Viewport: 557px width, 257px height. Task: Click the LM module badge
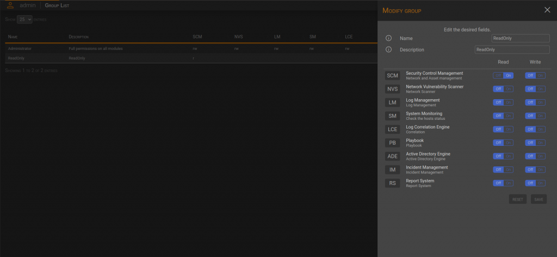point(393,102)
